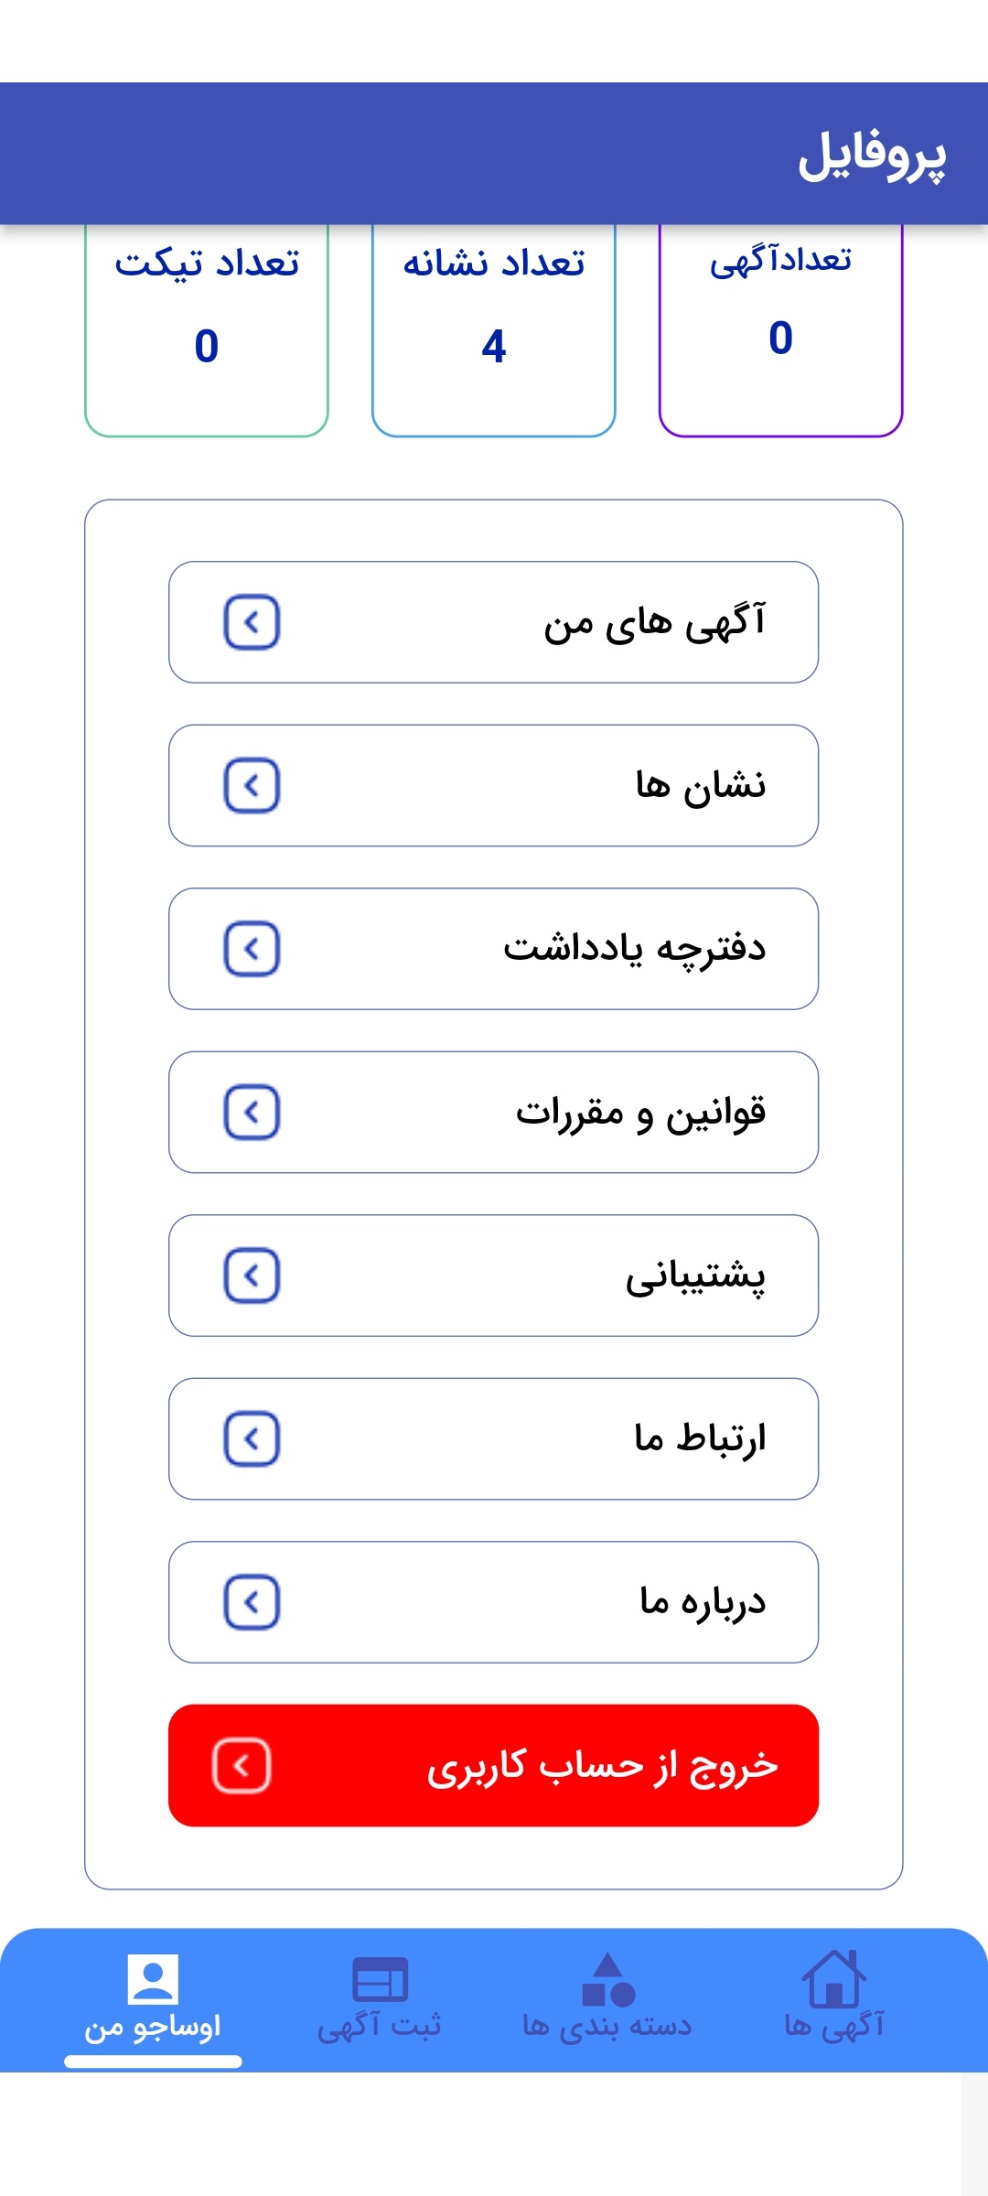Click the chevron icon on آگهی های من row

[253, 622]
